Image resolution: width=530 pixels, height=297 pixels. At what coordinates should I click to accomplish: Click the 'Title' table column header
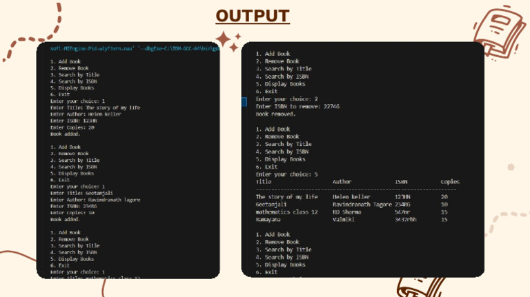264,181
